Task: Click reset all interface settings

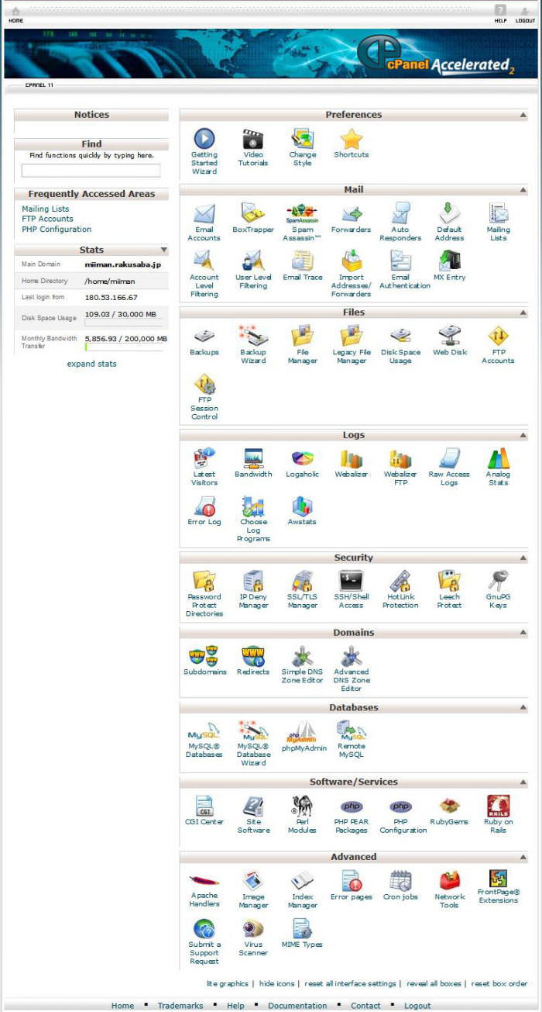Action: tap(350, 983)
